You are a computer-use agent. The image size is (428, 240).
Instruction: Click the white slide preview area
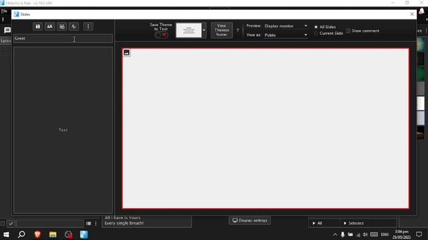click(x=265, y=129)
